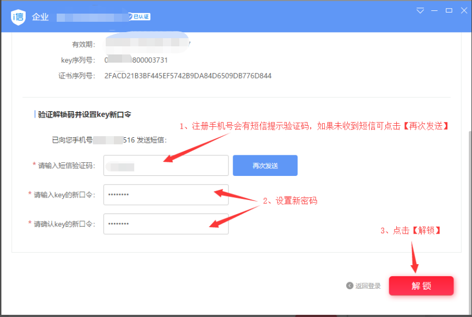Screen dimensions: 472x317
Task: Click the 有效期 validity date value
Action: (147, 44)
